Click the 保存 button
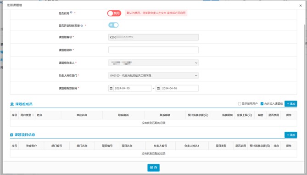Screen dimensions: 307x175 click(153, 168)
